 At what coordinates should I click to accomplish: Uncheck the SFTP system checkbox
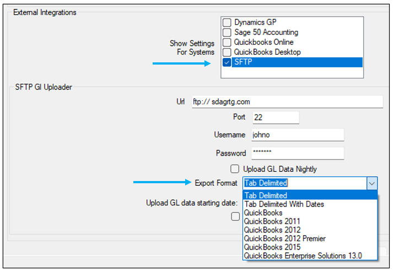click(227, 62)
